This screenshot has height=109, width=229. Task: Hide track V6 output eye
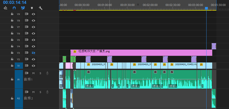pos(34,34)
